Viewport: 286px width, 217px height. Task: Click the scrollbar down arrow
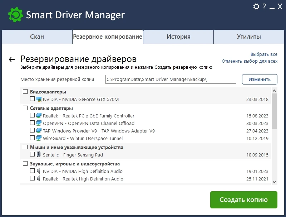(x=274, y=182)
